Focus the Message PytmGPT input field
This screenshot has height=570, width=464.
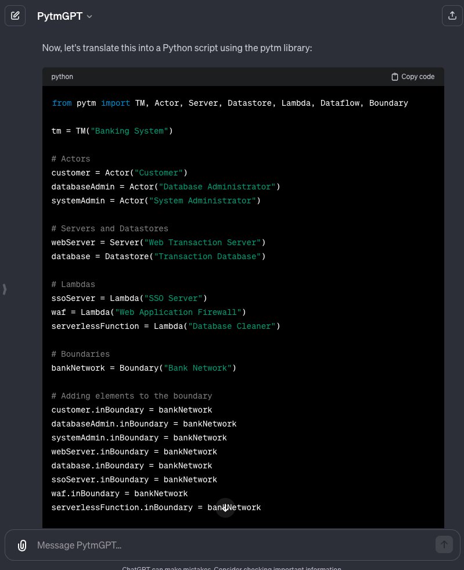click(232, 545)
